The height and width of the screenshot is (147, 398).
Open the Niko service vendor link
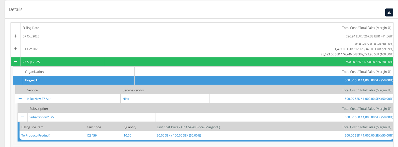point(126,99)
